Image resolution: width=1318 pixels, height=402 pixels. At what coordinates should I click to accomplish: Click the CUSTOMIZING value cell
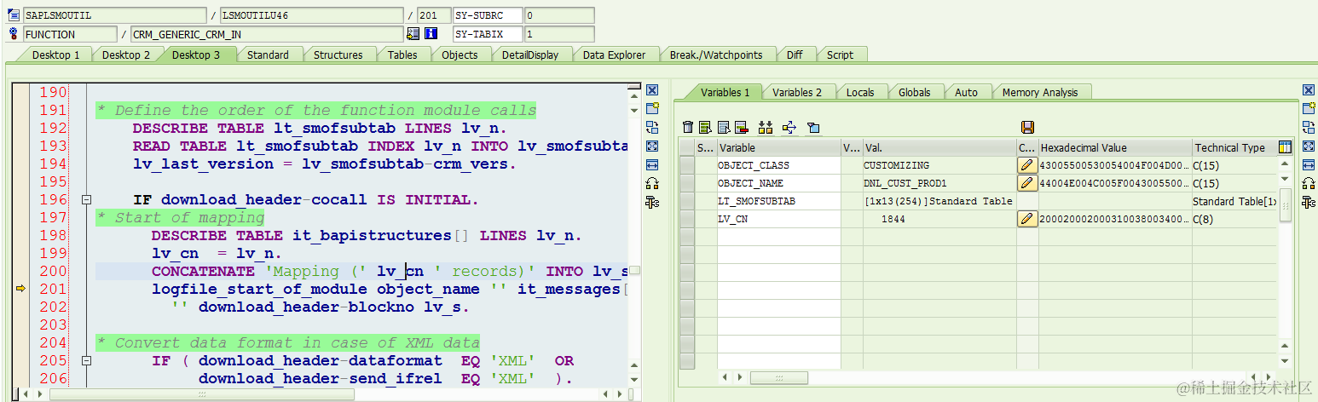point(939,165)
